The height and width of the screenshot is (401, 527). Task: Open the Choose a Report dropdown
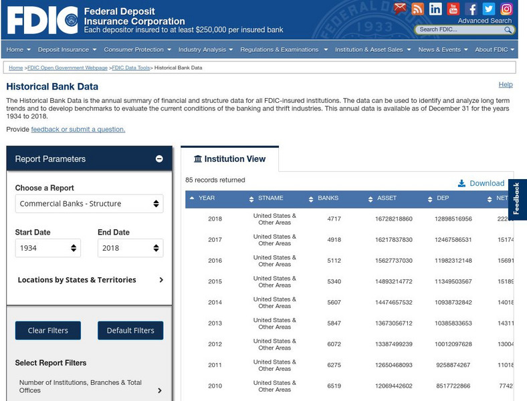pos(89,204)
